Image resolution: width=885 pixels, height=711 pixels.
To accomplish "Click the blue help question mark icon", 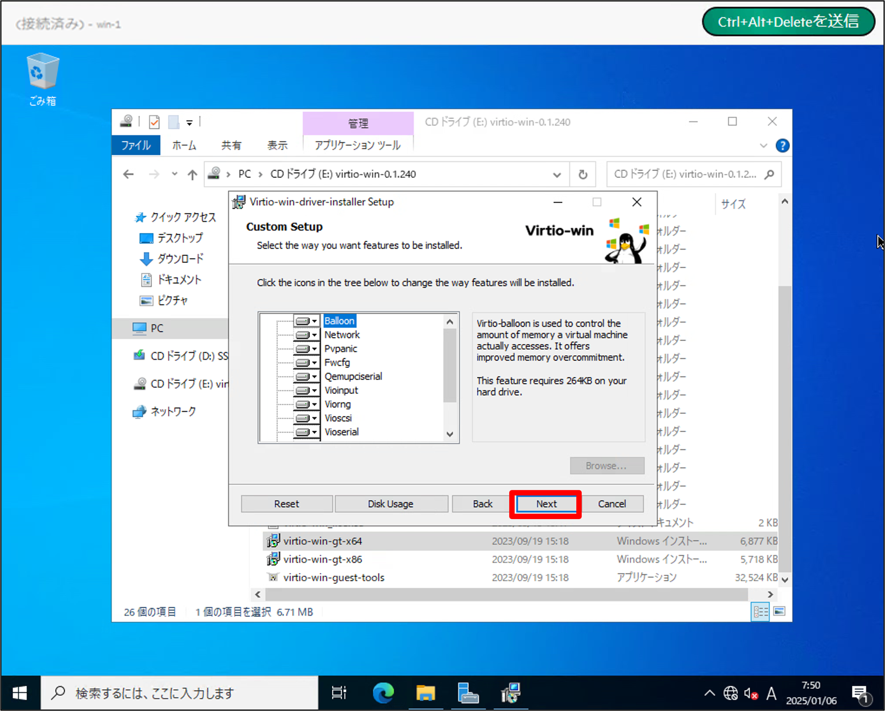I will (x=782, y=146).
